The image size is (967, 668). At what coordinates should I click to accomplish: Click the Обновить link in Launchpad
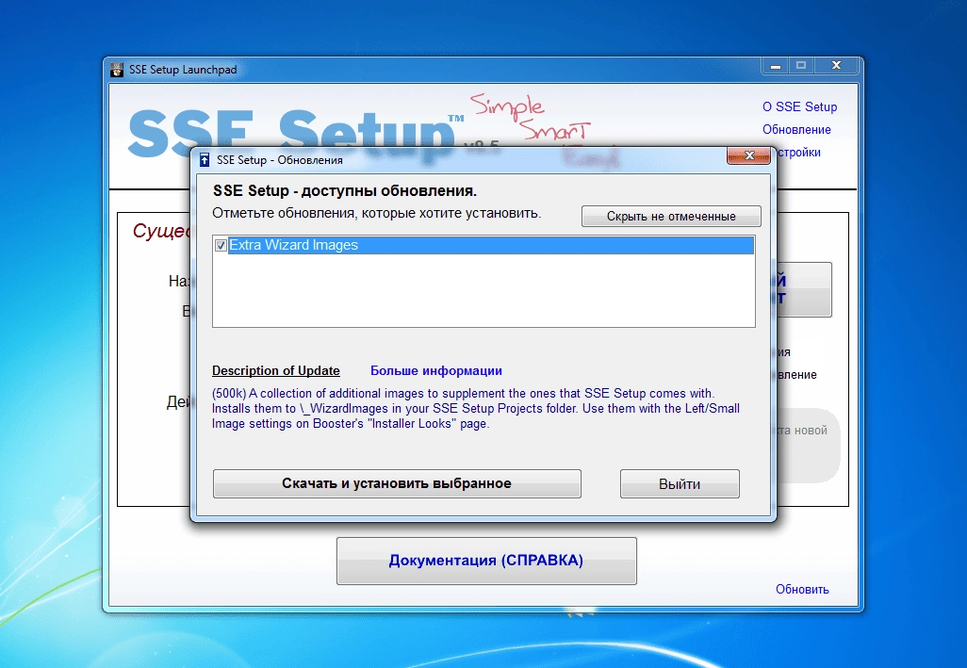pyautogui.click(x=802, y=589)
